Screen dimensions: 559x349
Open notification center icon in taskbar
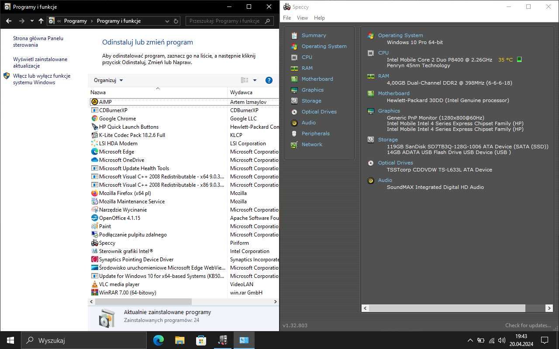coord(545,340)
